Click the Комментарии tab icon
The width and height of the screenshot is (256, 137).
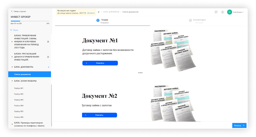coord(190,20)
